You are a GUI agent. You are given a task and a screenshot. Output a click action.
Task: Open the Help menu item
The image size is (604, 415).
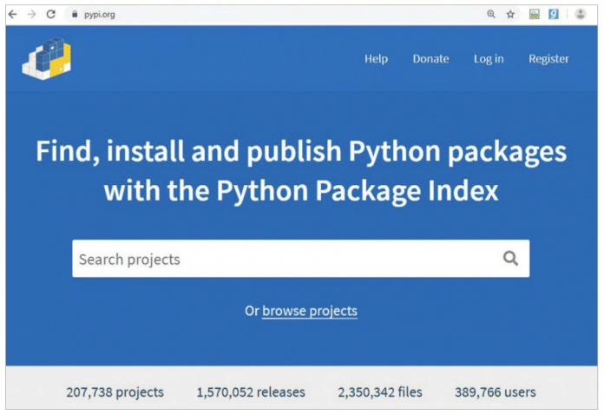coord(376,59)
